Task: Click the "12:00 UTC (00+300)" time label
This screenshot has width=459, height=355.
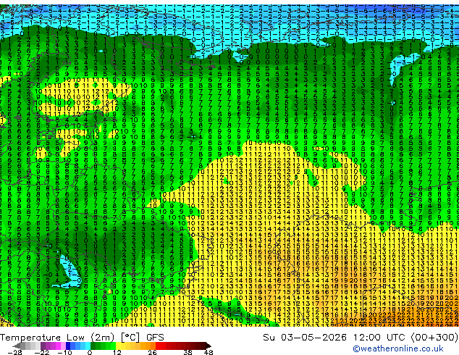Action: (405, 338)
